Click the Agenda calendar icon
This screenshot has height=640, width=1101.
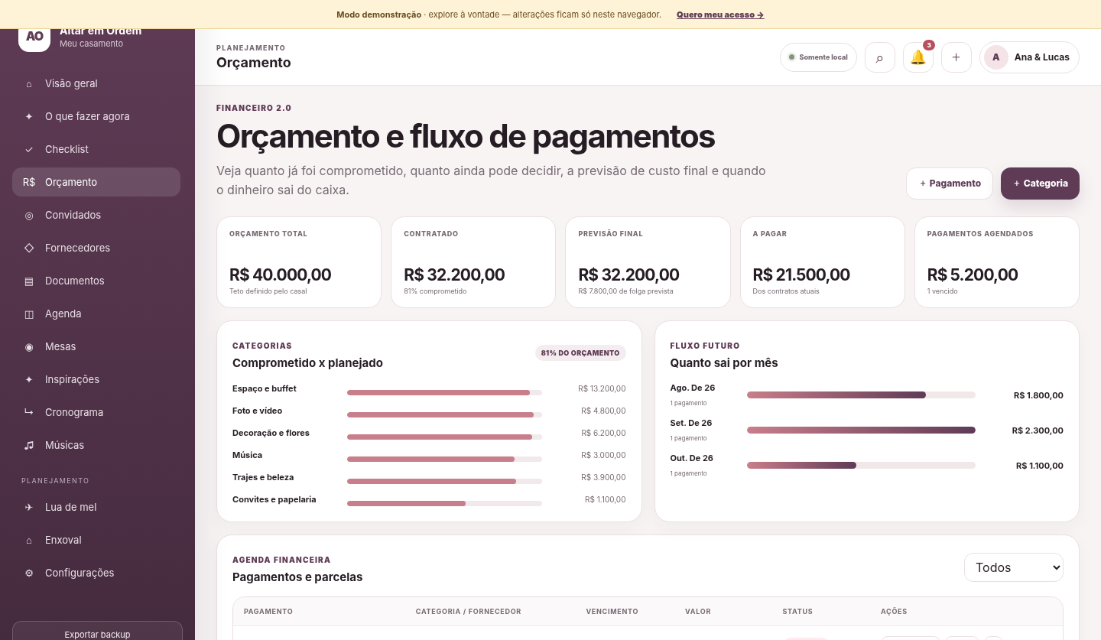click(x=29, y=314)
